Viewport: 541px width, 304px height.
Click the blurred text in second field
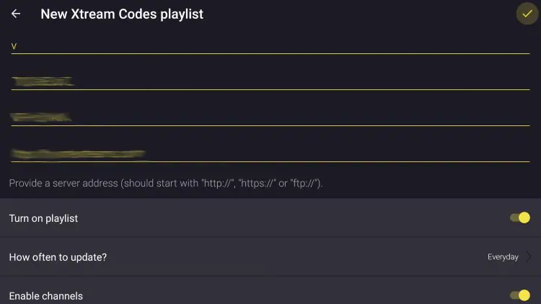(43, 81)
